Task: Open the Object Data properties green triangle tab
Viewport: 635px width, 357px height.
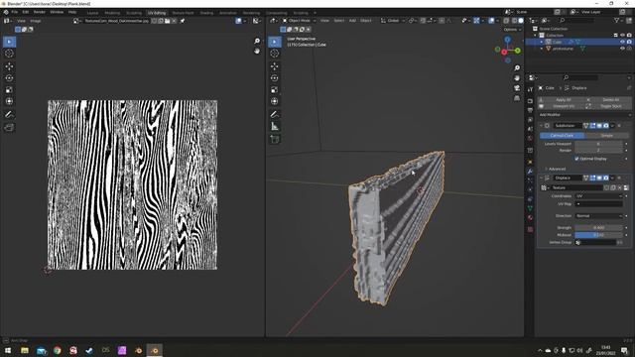Action: [530, 208]
